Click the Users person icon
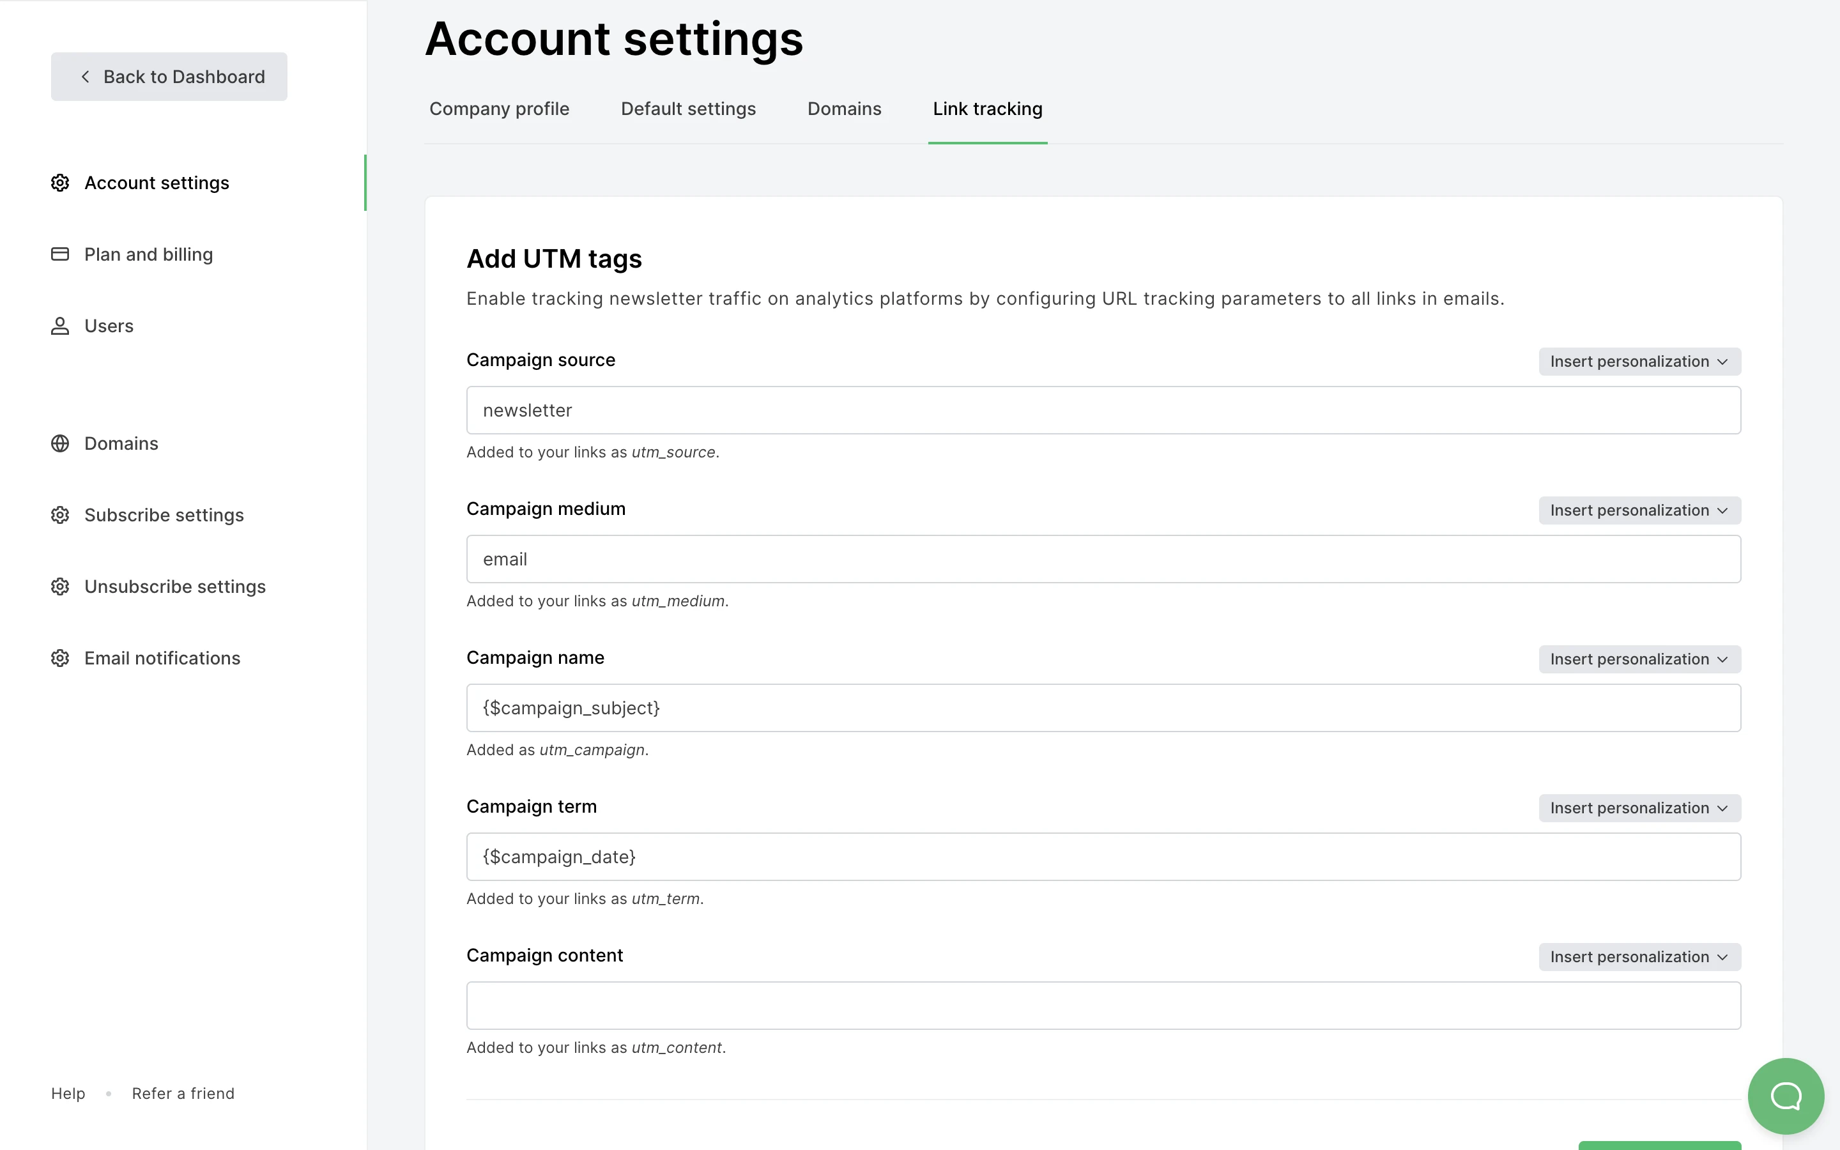Viewport: 1840px width, 1150px height. [x=60, y=326]
